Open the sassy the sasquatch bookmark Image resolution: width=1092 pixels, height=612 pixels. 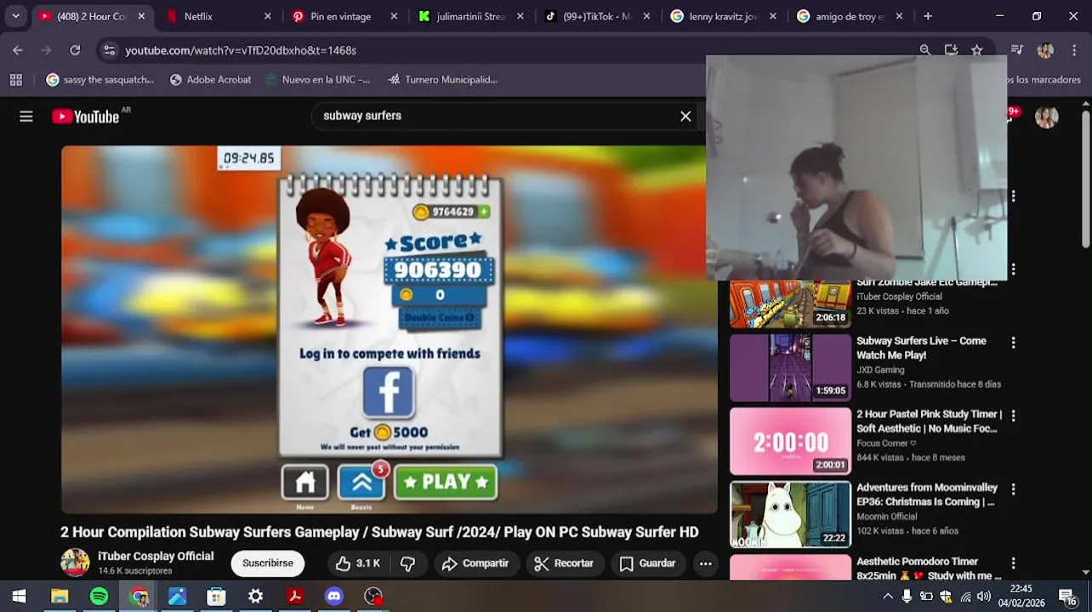coord(100,79)
